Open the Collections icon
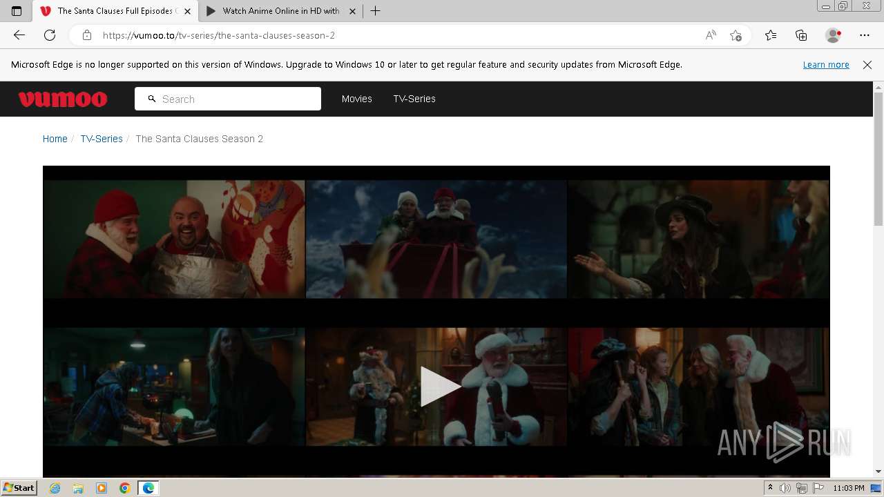 pos(801,35)
